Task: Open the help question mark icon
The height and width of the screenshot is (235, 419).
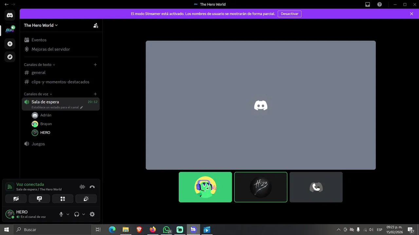Action: [x=379, y=4]
